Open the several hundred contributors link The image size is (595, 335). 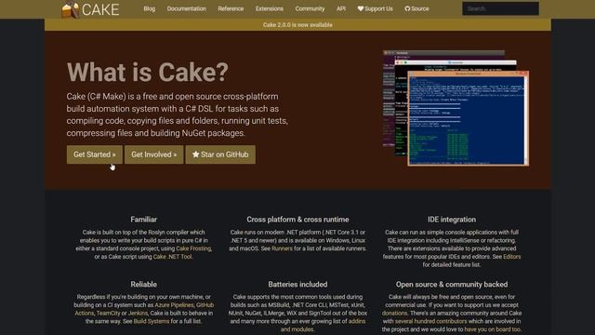[x=430, y=321]
